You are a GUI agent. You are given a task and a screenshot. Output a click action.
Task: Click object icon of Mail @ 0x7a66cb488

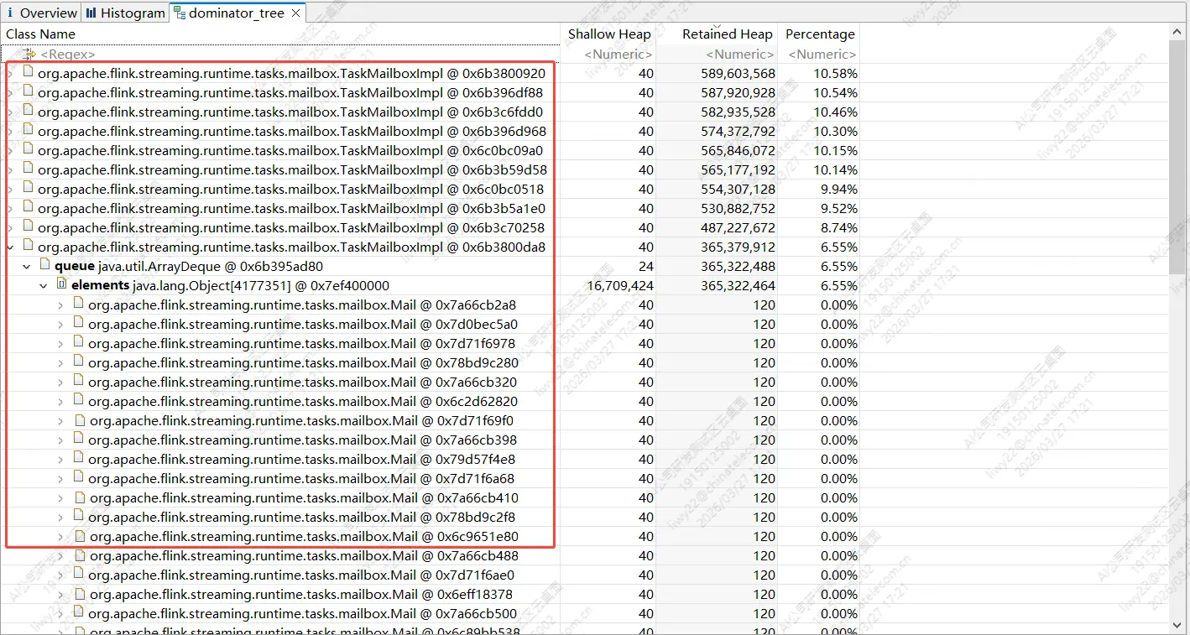click(x=80, y=555)
